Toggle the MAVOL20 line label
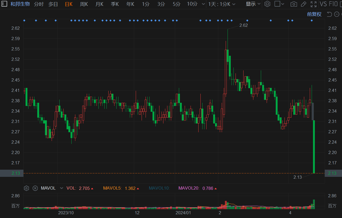342x218 pixels. pos(189,188)
